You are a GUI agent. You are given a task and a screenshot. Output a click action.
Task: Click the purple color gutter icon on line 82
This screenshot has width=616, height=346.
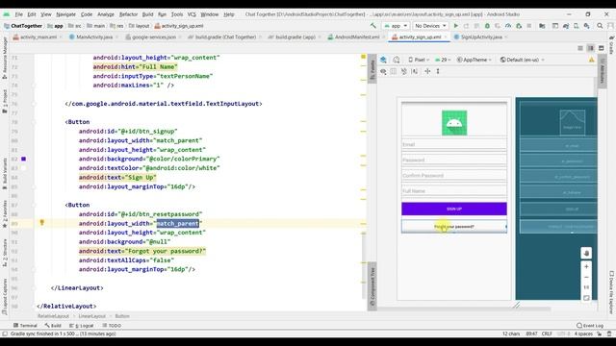(23, 159)
